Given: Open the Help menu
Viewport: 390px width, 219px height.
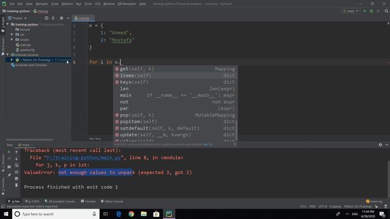Looking at the screenshot, I should pyautogui.click(x=143, y=4).
